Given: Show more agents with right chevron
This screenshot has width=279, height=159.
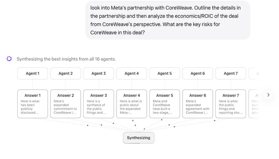Looking at the screenshot, I should pos(268,95).
